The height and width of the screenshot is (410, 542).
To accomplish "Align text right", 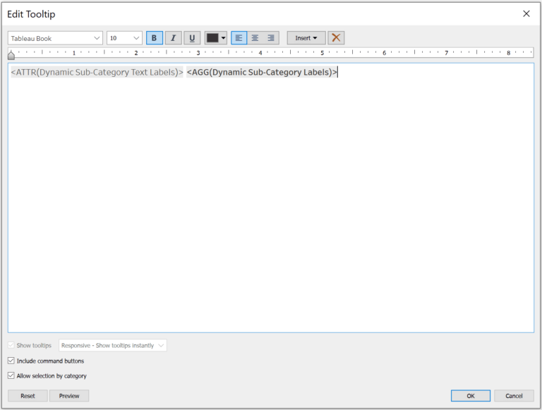I will click(x=271, y=38).
